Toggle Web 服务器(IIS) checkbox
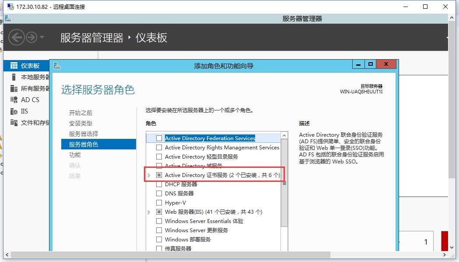The width and height of the screenshot is (459, 262). 159,212
